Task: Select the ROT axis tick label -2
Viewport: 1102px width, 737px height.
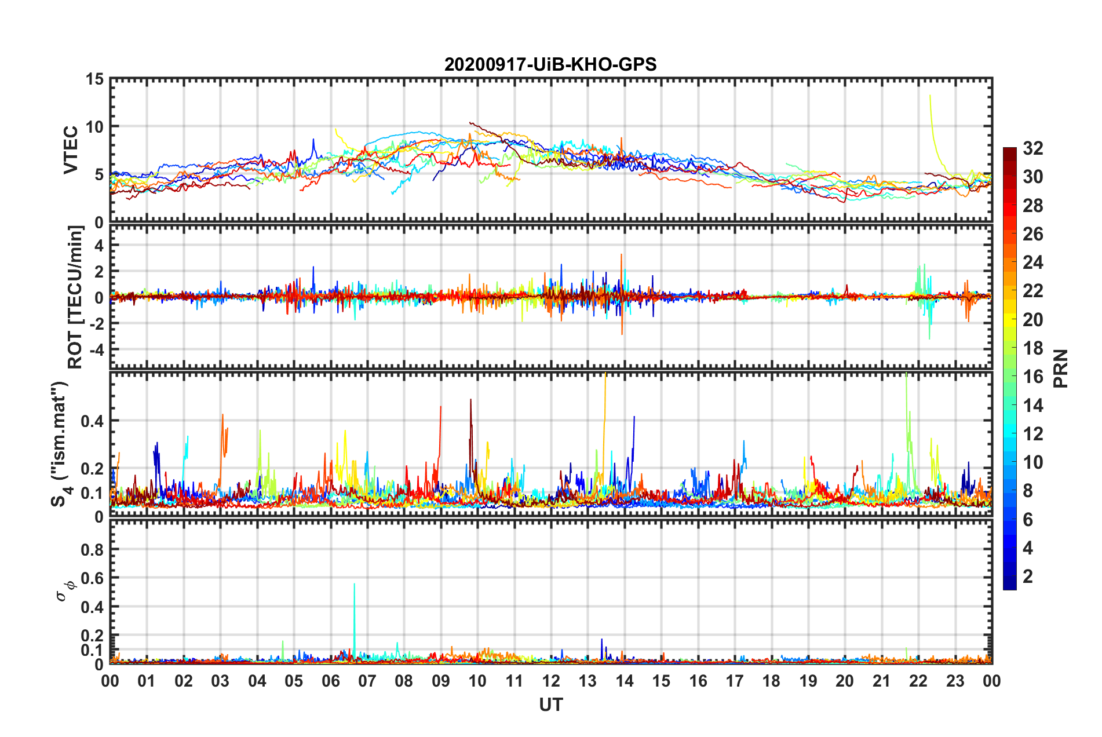Action: (97, 323)
